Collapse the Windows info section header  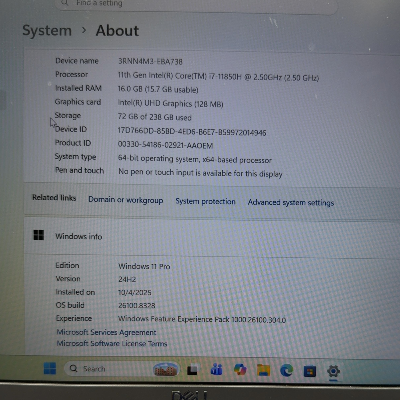tap(212, 237)
